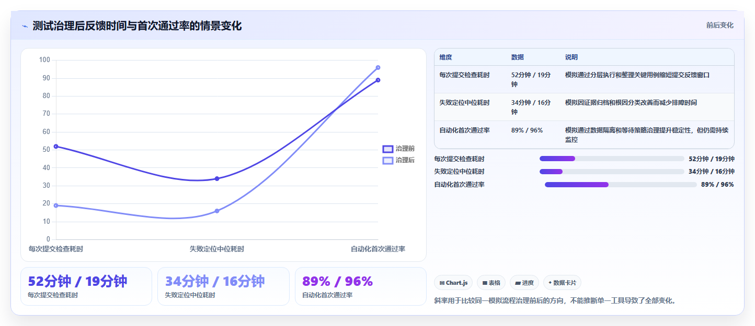Click description about 数据隔离和等待策略治理
This screenshot has width=755, height=326.
tap(647, 135)
